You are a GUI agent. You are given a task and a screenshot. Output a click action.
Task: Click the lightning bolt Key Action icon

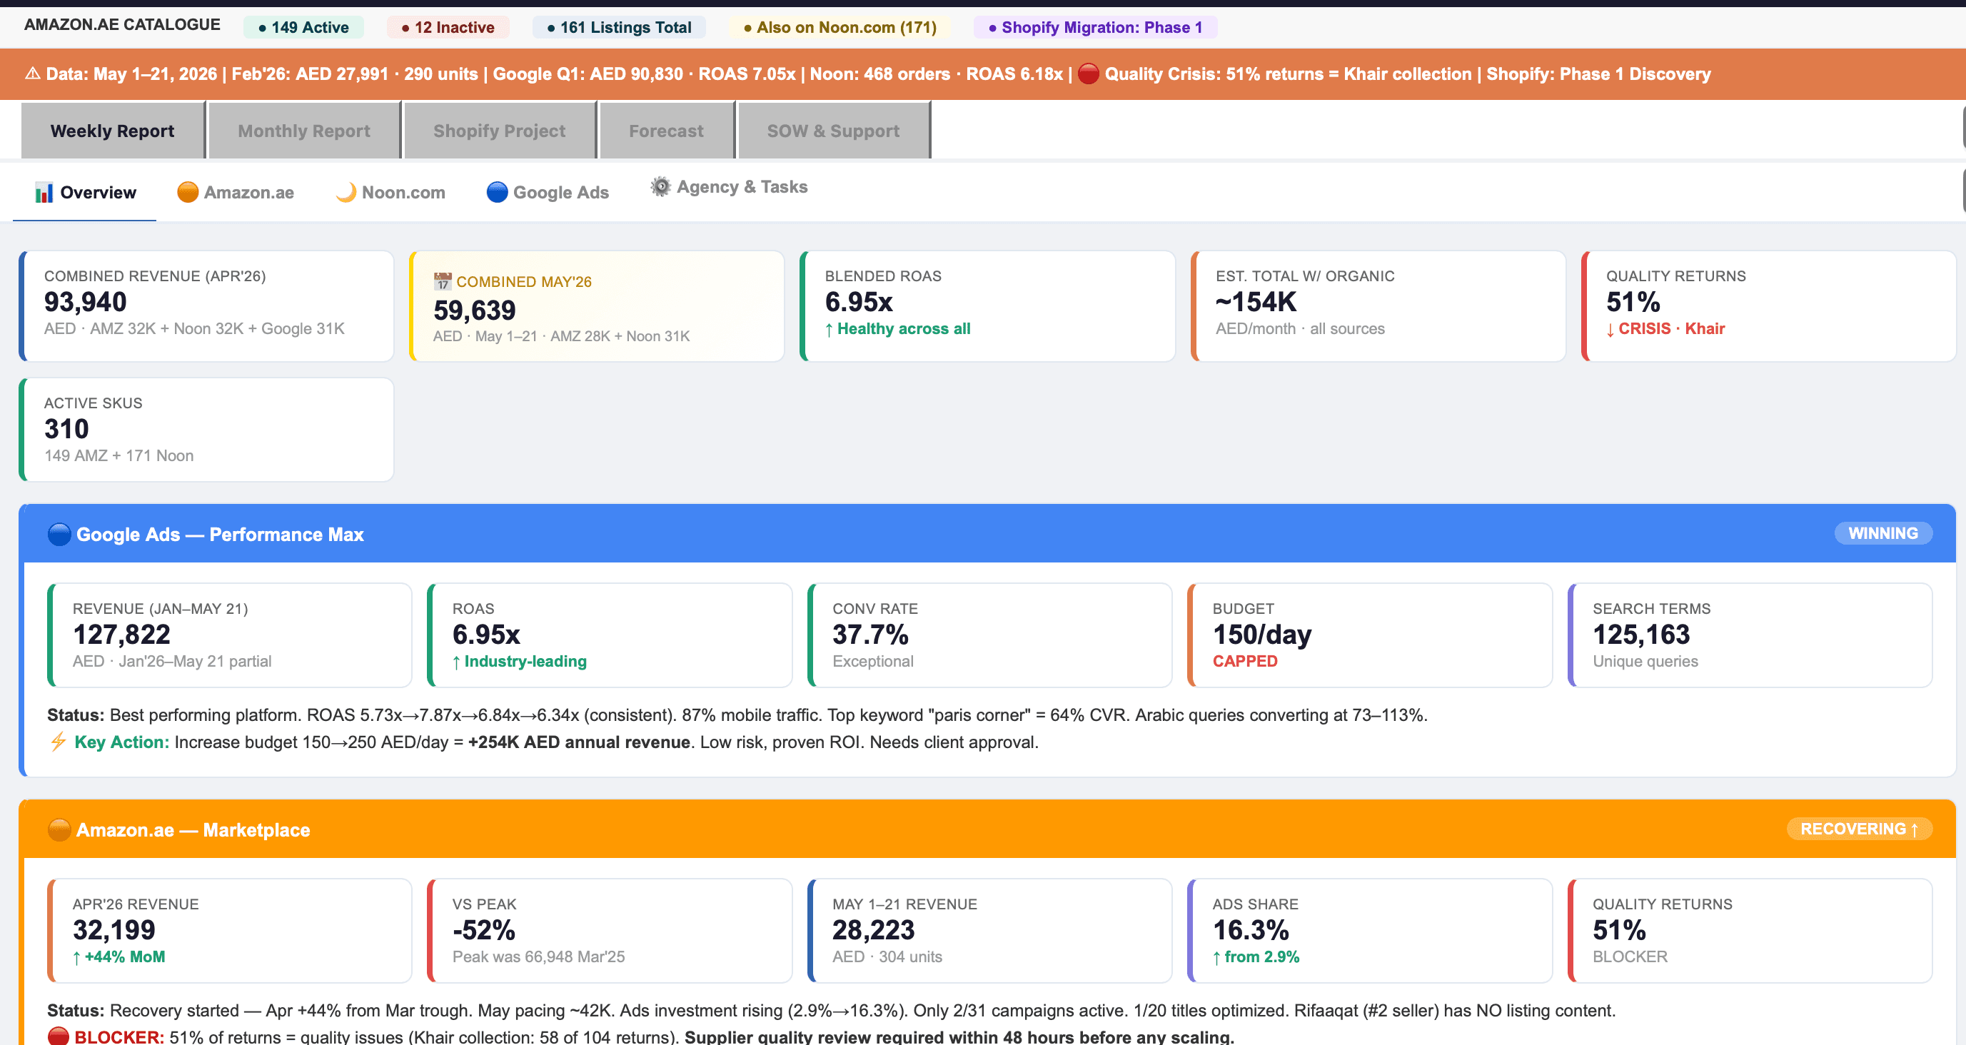(58, 741)
